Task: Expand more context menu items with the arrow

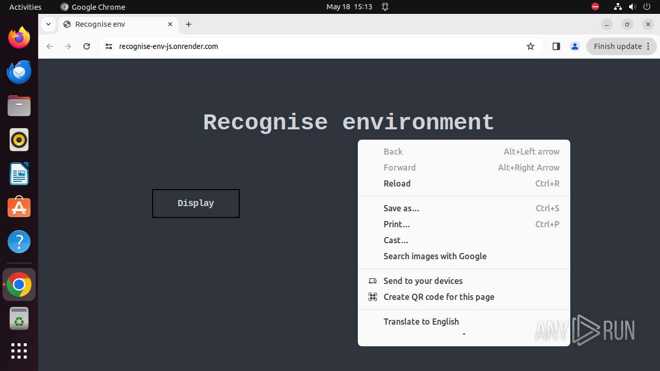Action: coord(464,334)
